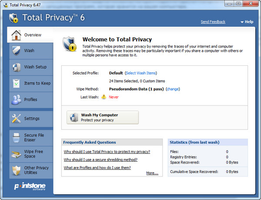
Task: Click the Other Privacy Utilities icon
Action: 16,170
